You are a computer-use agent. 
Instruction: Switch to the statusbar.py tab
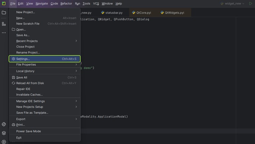112,13
